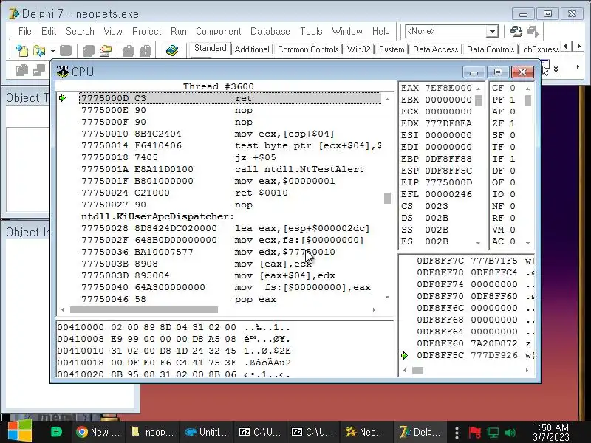Viewport: 591px width, 443px height.
Task: Click disassembly pane scroll-down arrow
Action: [x=387, y=298]
